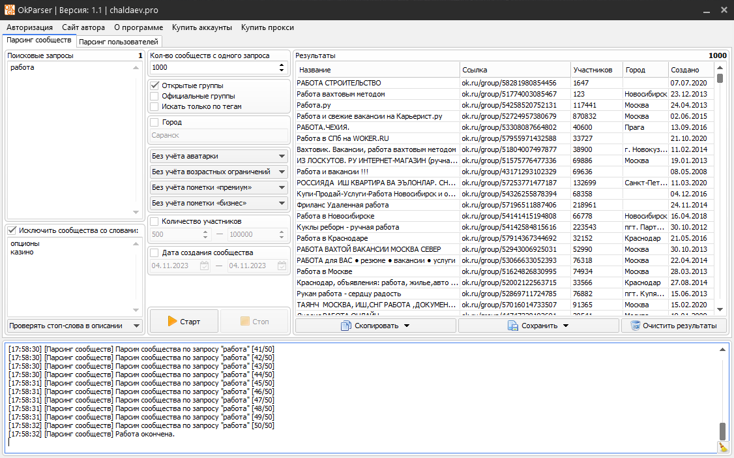Click the results table vertical scrollbar thumb
The height and width of the screenshot is (458, 734).
click(720, 79)
